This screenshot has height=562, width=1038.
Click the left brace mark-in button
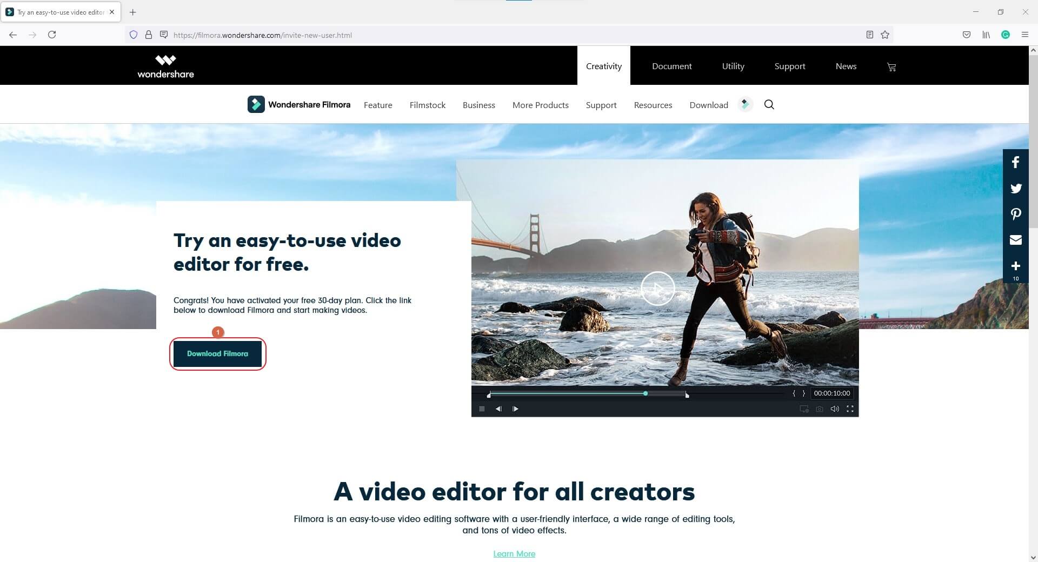click(794, 393)
